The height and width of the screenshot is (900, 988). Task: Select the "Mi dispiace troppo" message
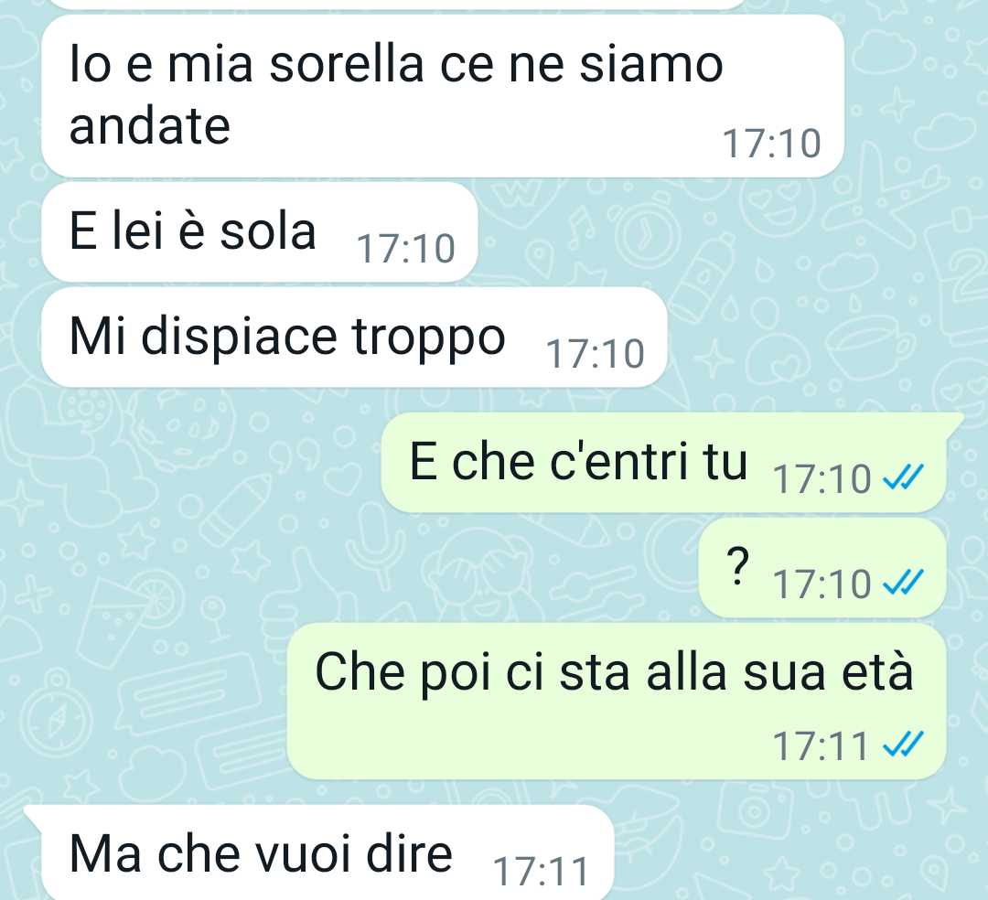click(354, 337)
